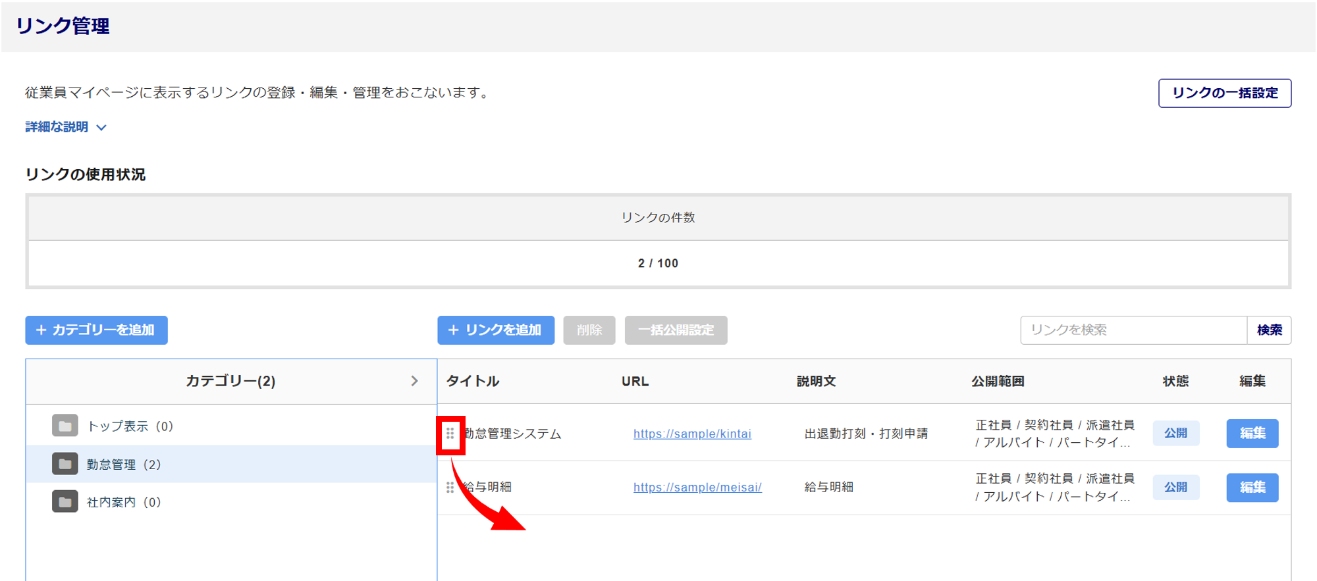This screenshot has height=581, width=1317.
Task: Click the greyed-out 削除 button
Action: click(x=589, y=330)
